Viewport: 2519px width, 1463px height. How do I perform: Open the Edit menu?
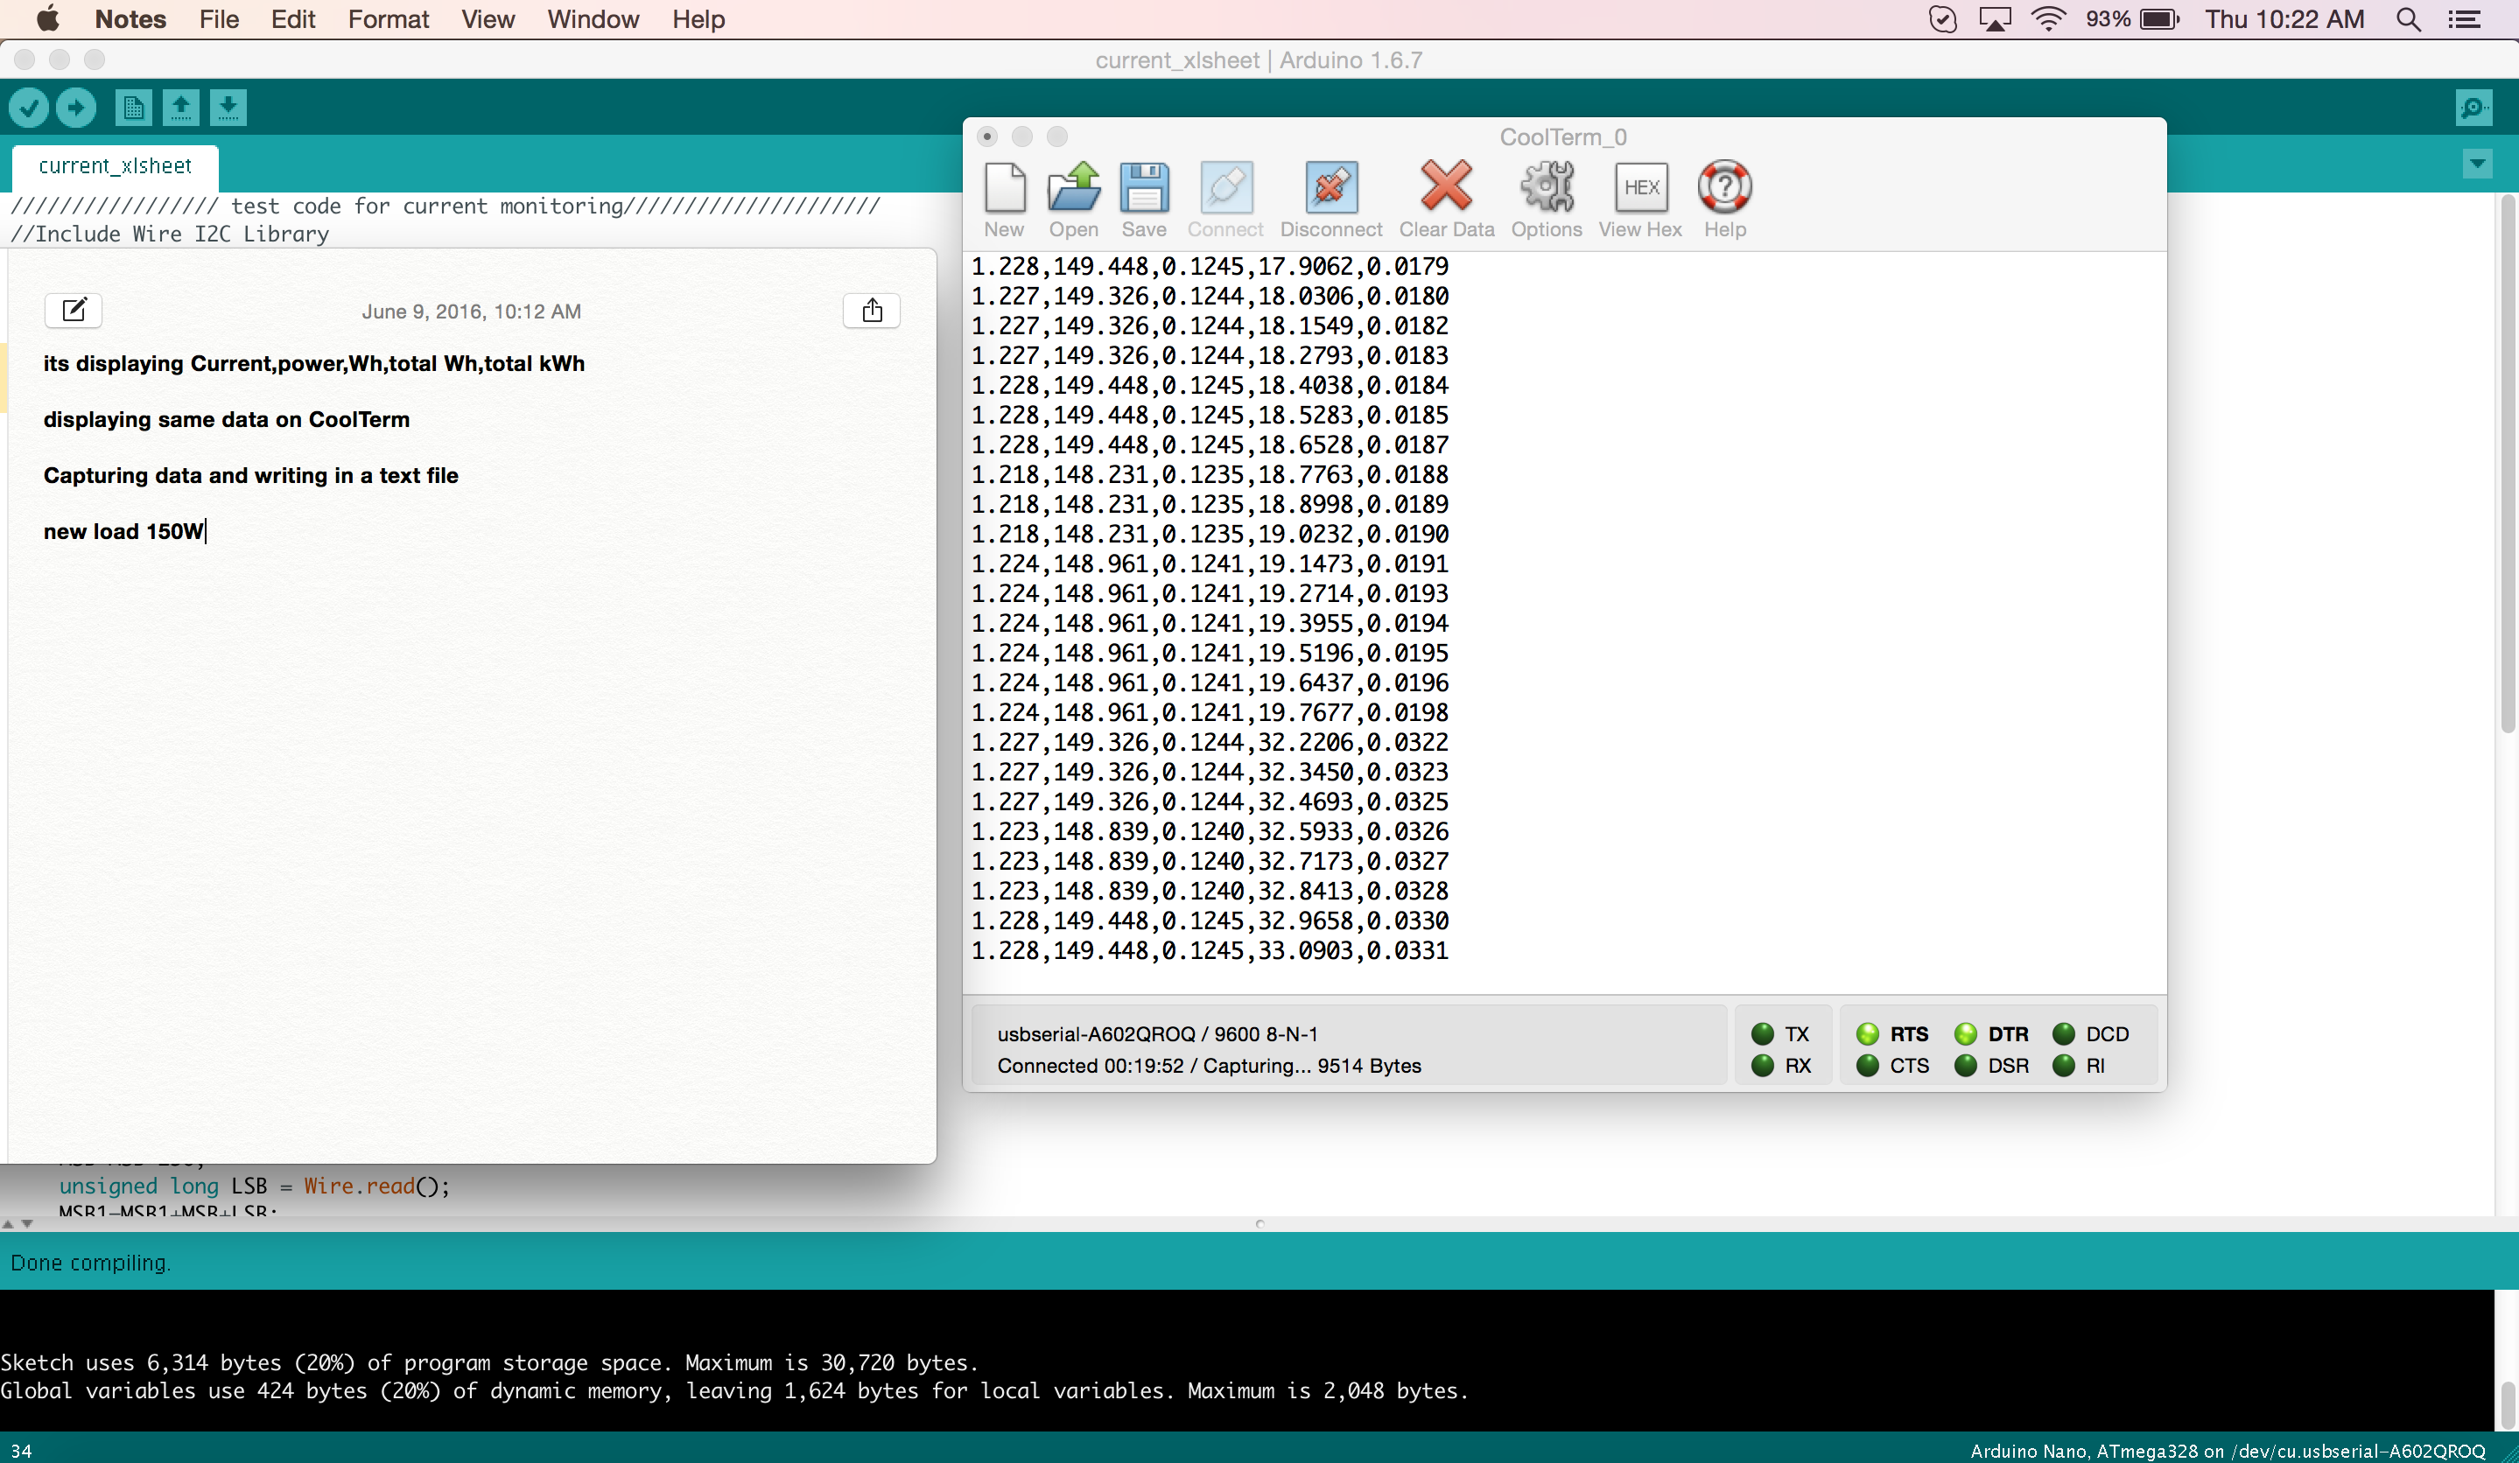293,19
